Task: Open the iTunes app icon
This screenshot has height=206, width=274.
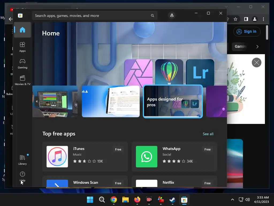Action: (57, 157)
